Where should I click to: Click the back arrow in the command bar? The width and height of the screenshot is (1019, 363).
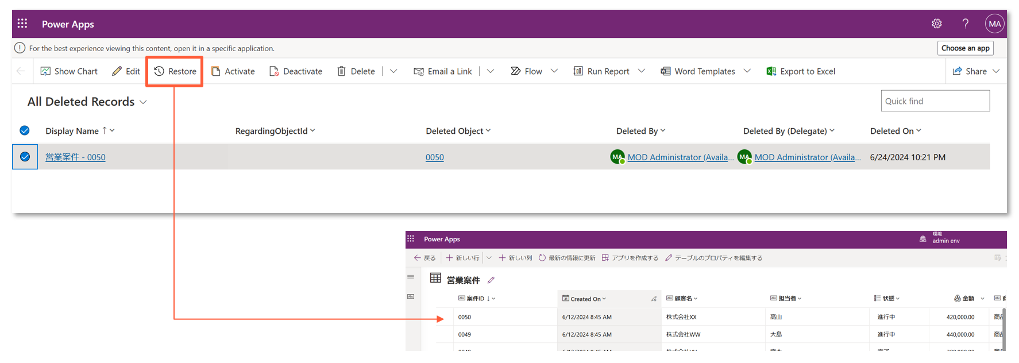[21, 71]
